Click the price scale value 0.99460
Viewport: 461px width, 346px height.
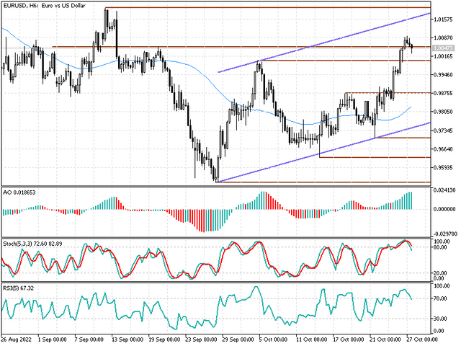point(444,75)
